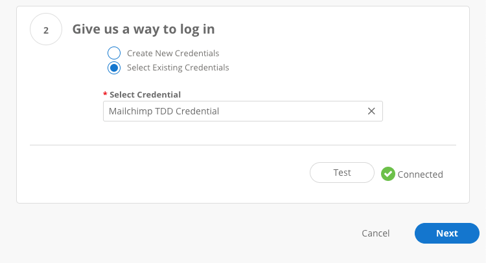
Task: Click the green Connected checkmark icon
Action: point(388,174)
